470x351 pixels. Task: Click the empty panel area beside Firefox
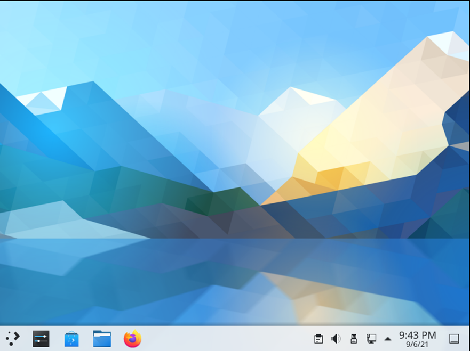[225, 339]
